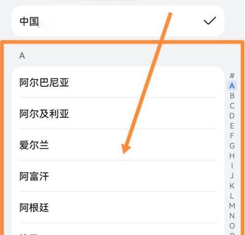Select 中国 as the region

pyautogui.click(x=118, y=21)
